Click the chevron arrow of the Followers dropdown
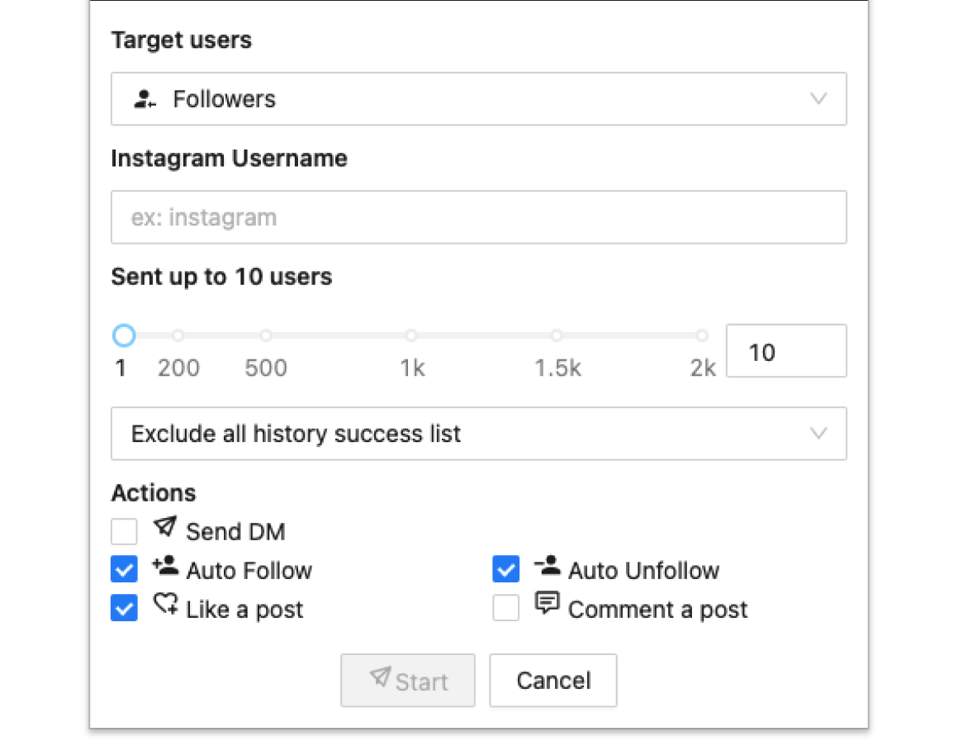This screenshot has height=741, width=958. point(818,99)
